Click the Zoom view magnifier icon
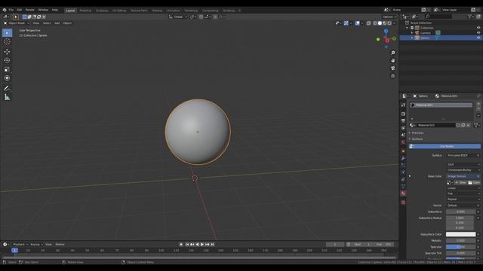Image resolution: width=483 pixels, height=271 pixels. pos(392,53)
